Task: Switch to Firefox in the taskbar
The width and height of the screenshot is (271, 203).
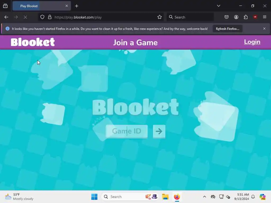Action: point(177,197)
